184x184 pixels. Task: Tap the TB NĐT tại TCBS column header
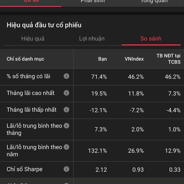168,59
